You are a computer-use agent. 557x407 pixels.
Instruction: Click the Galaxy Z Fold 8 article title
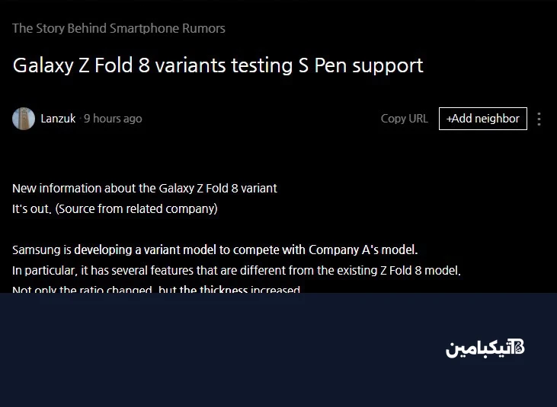click(x=218, y=65)
